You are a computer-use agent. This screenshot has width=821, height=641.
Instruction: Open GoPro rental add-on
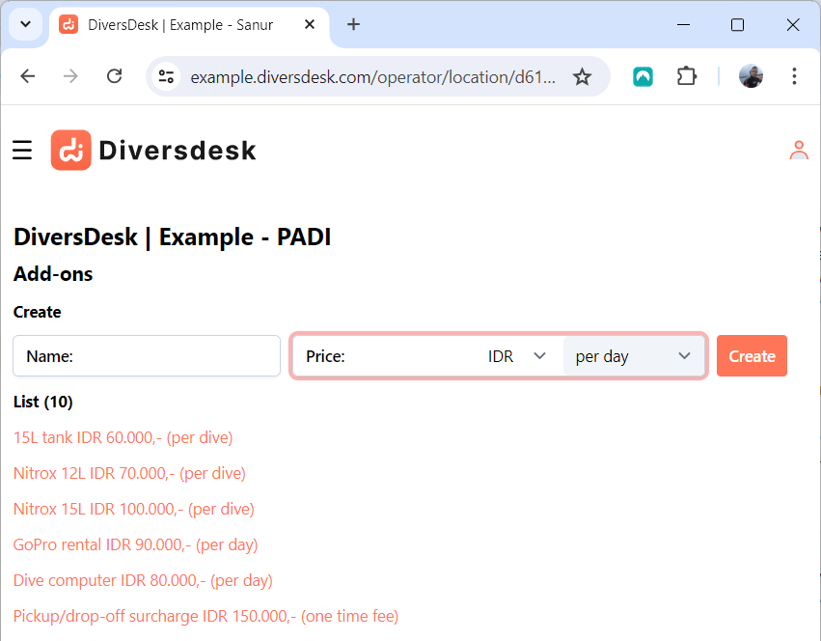(x=136, y=544)
